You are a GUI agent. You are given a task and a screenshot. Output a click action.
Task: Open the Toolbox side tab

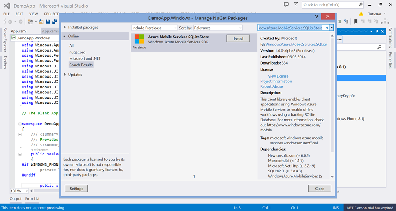coord(5,62)
